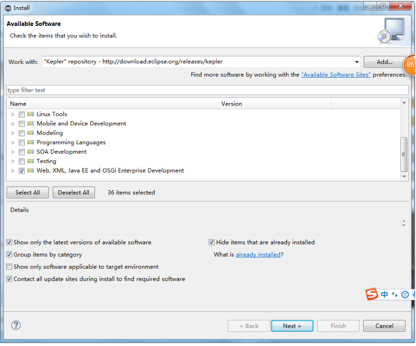This screenshot has height=346, width=416.
Task: Check the Linux Tools checkbox
Action: [22, 114]
